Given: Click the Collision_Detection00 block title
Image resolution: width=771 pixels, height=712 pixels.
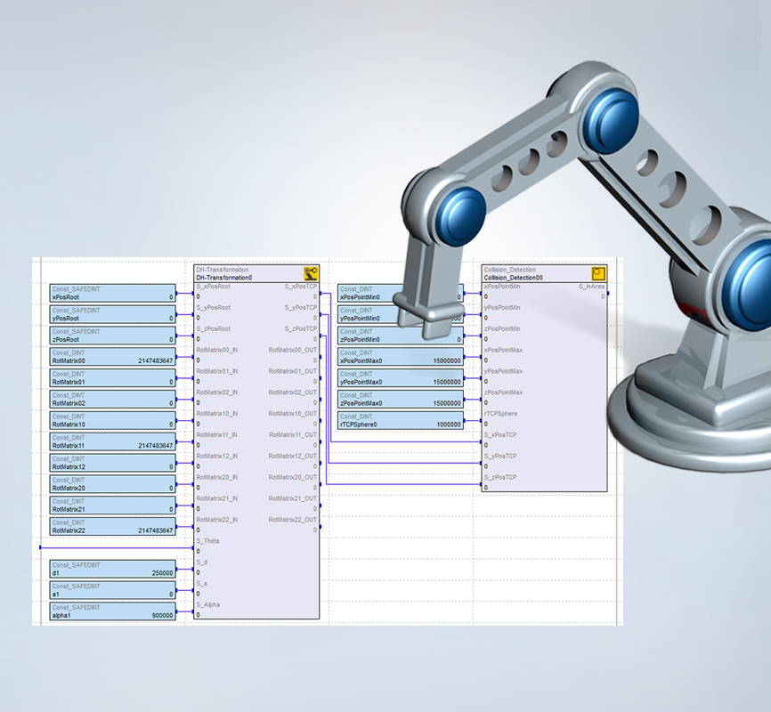Looking at the screenshot, I should pyautogui.click(x=513, y=278).
